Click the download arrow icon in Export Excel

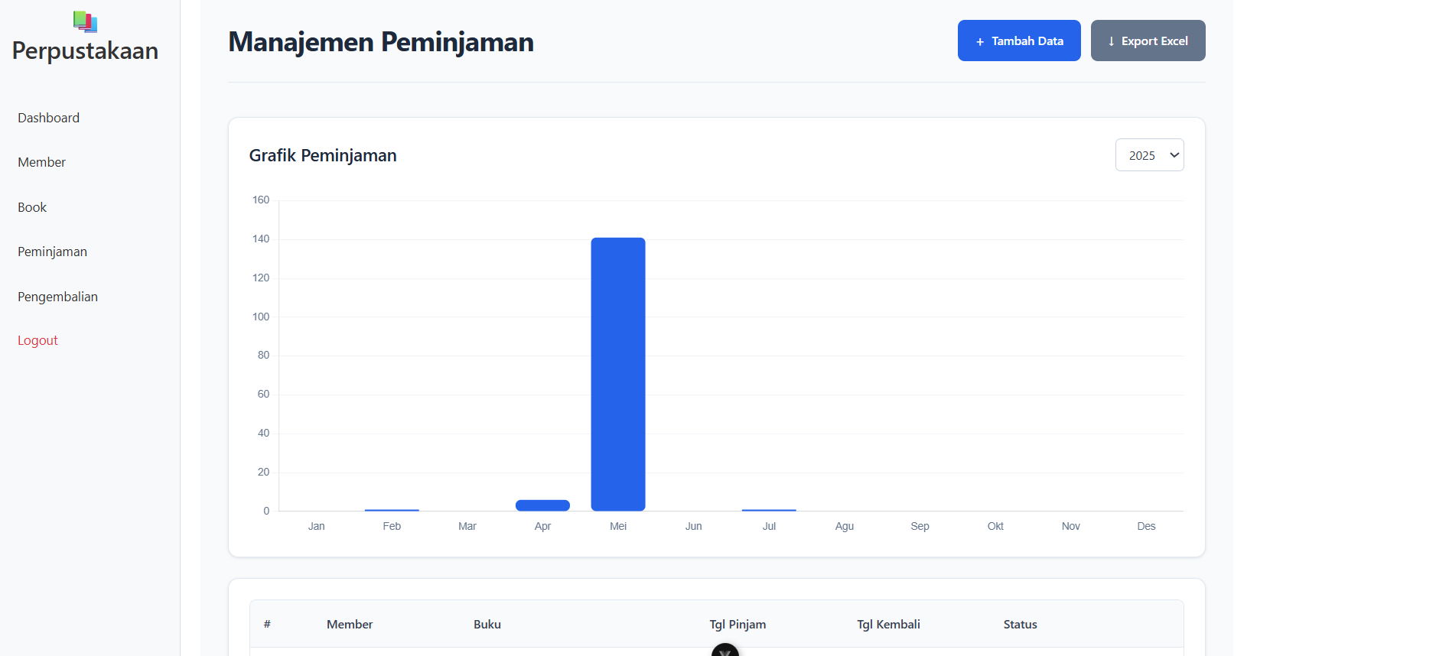1111,42
